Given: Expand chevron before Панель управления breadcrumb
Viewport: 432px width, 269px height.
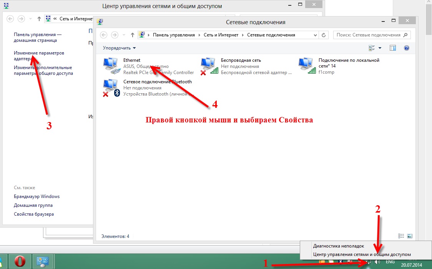Looking at the screenshot, I should tap(149, 35).
